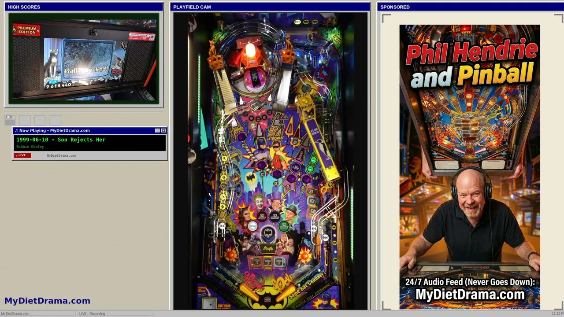Click the artist name 'Bobbie Dooley'
Image resolution: width=564 pixels, height=317 pixels.
[30, 147]
